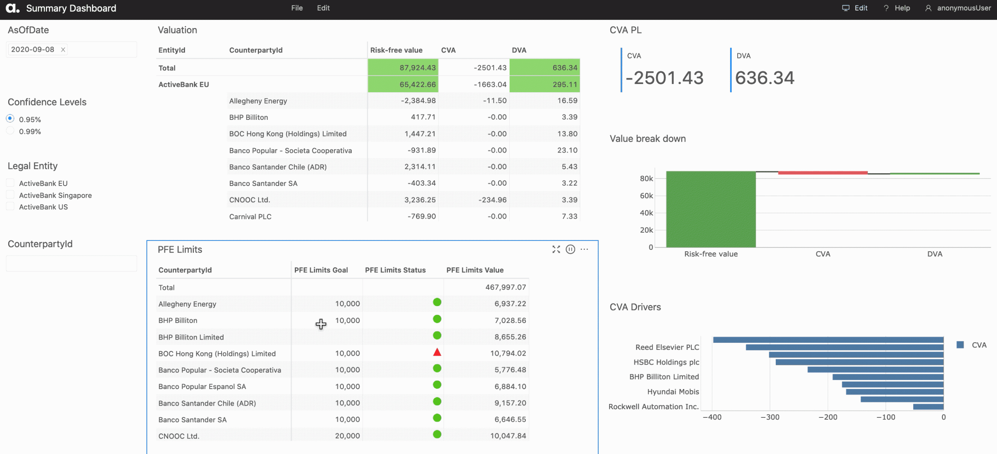Check the ActiveBank Singapore checkbox

click(x=10, y=195)
